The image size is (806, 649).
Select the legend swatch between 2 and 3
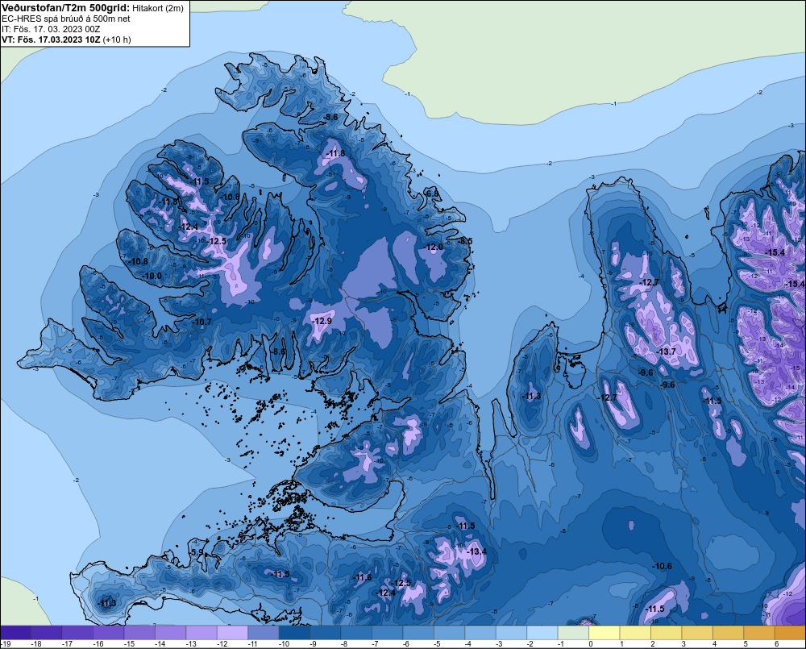tap(667, 633)
